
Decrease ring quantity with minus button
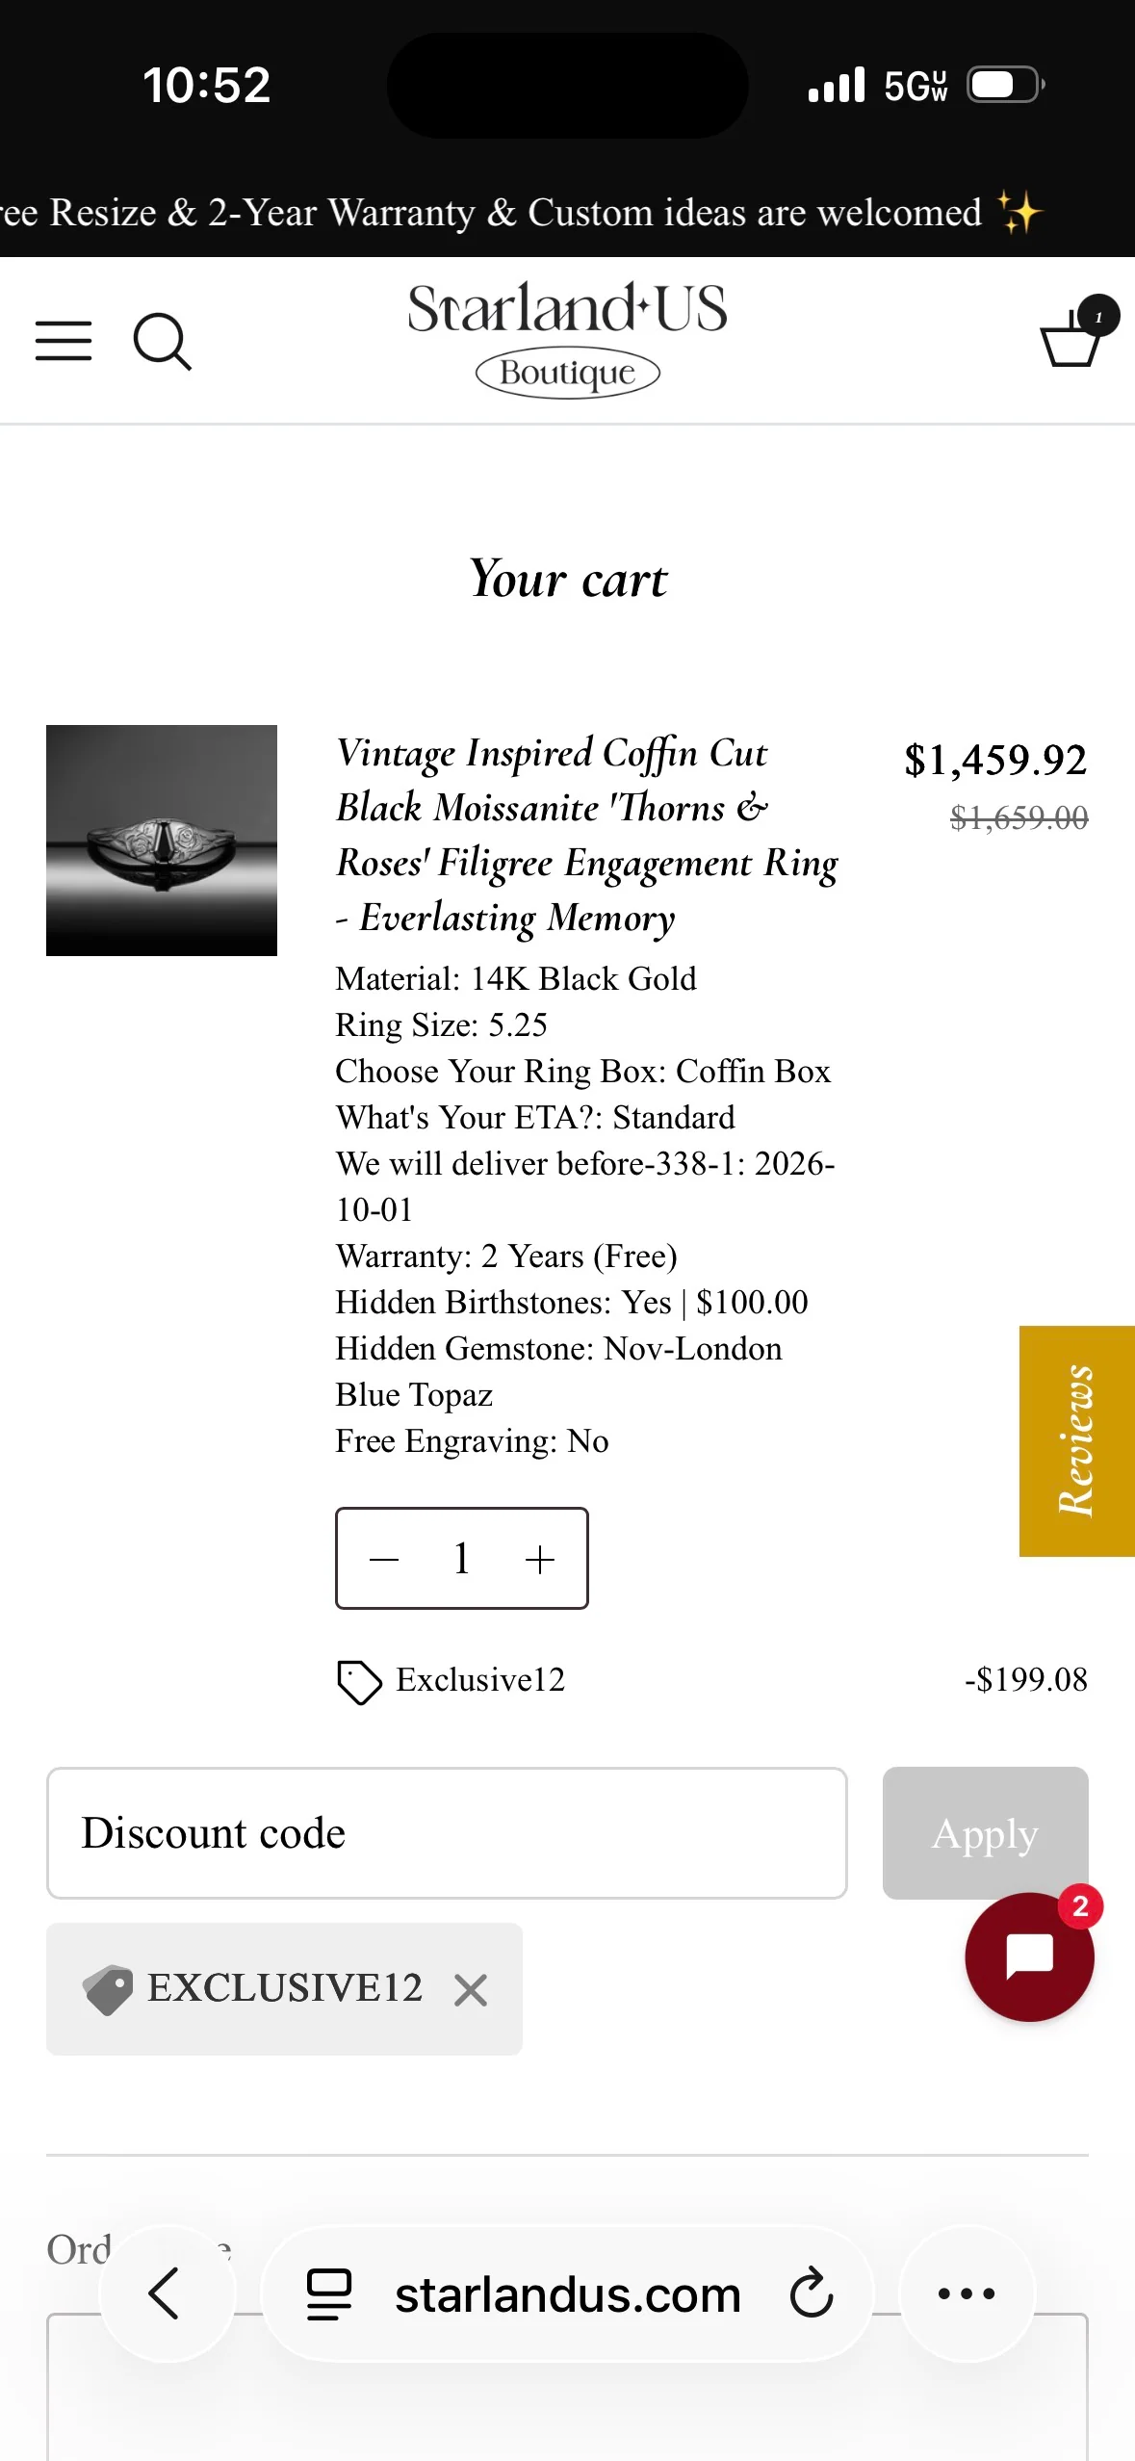(x=383, y=1559)
